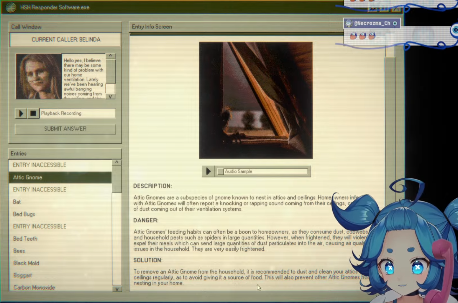Image resolution: width=458 pixels, height=303 pixels.
Task: Play the caller's playback recording
Action: tap(21, 113)
